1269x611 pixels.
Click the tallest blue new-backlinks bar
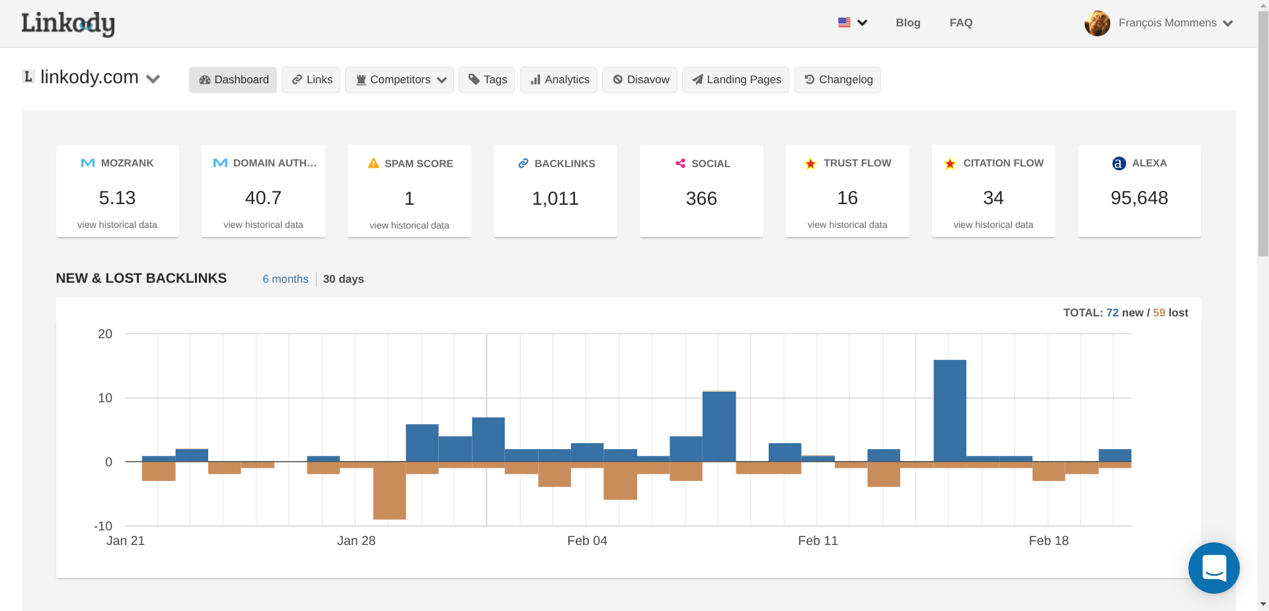(950, 410)
